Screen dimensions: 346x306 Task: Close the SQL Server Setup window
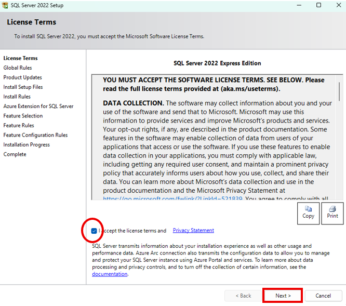coord(339,5)
